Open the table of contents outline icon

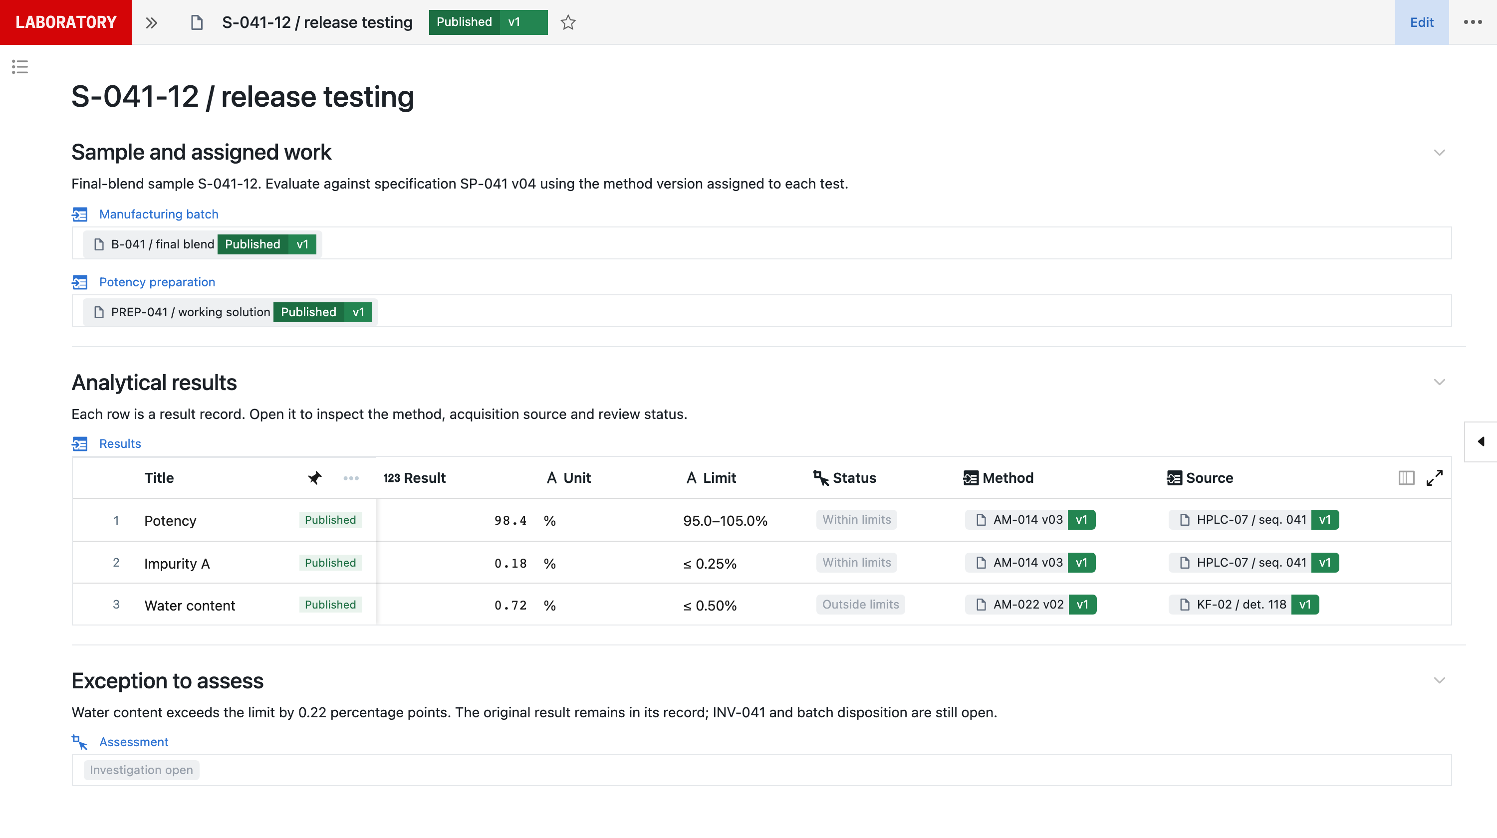[x=20, y=67]
